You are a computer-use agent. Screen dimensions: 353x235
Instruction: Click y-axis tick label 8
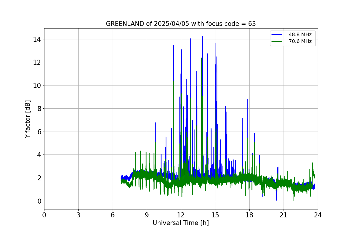[x=39, y=108]
